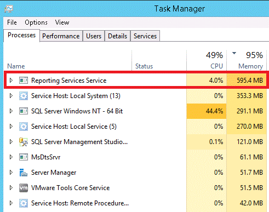Expand SQL Server Windows NT - 64 Bit
This screenshot has width=269, height=212.
(11, 111)
